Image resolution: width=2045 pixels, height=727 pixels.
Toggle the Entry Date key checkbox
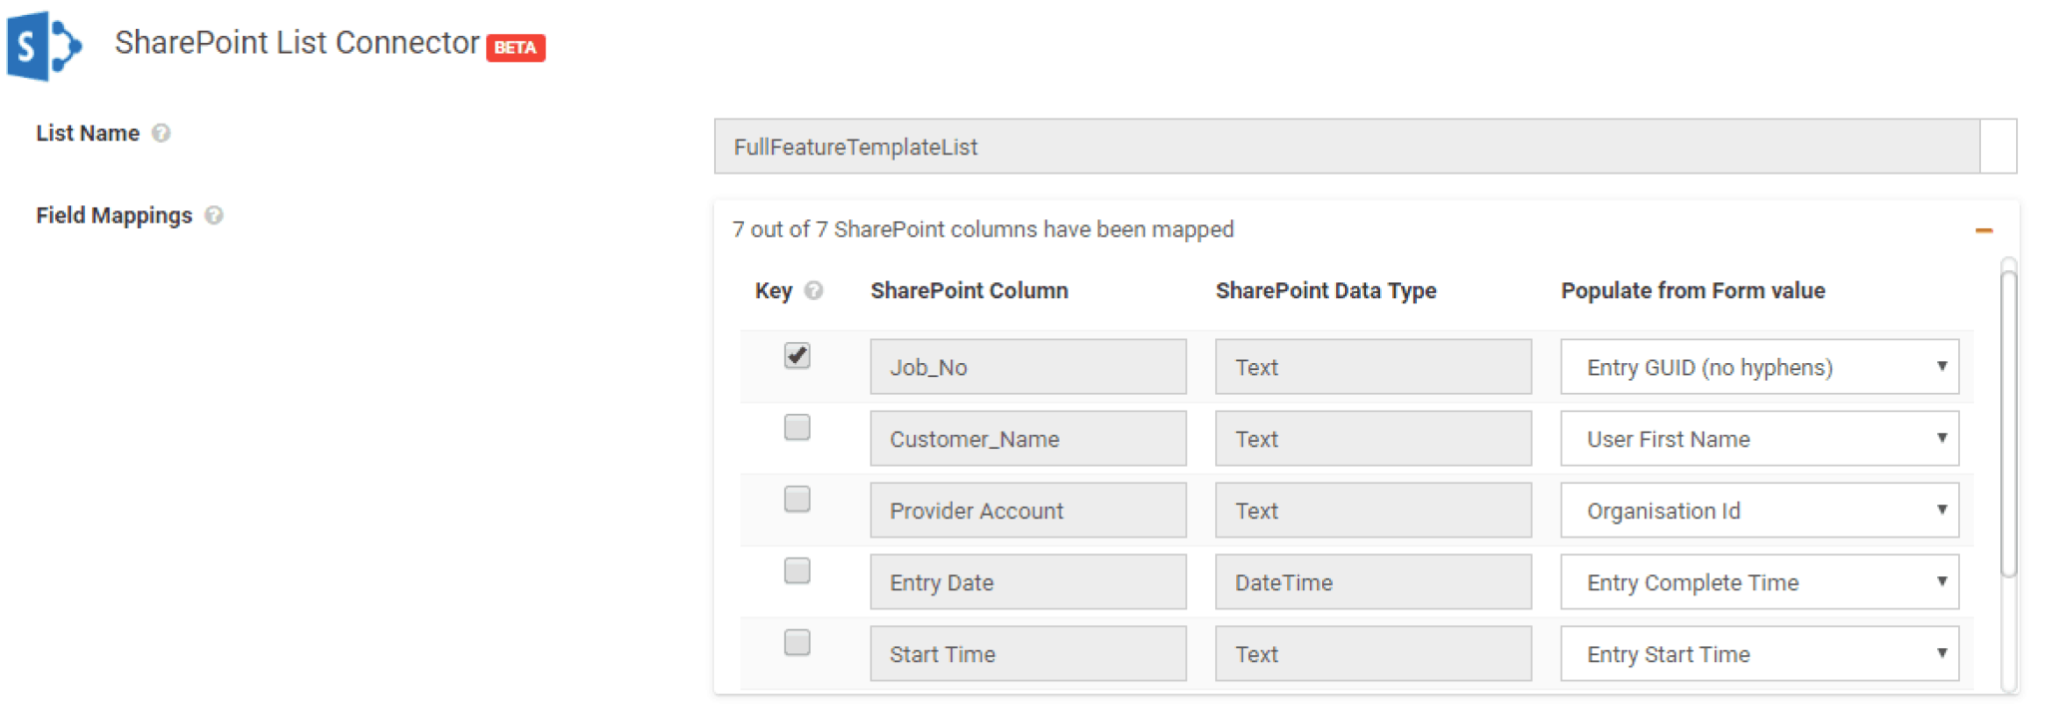pos(797,570)
